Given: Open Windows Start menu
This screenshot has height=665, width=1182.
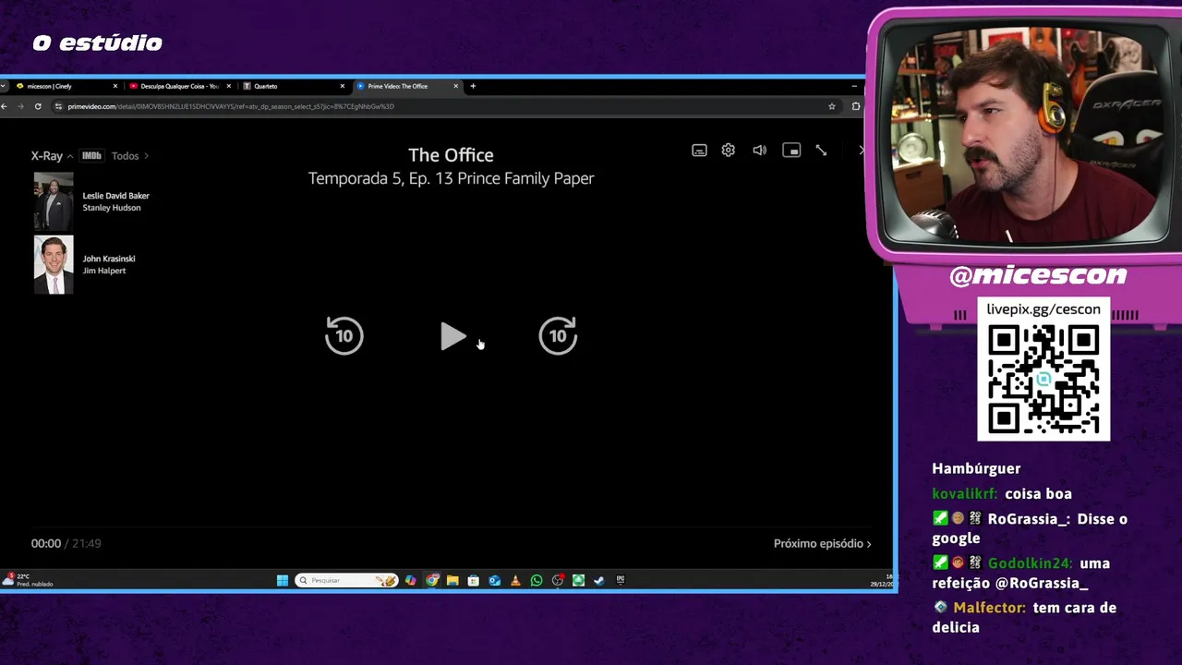Looking at the screenshot, I should (283, 580).
